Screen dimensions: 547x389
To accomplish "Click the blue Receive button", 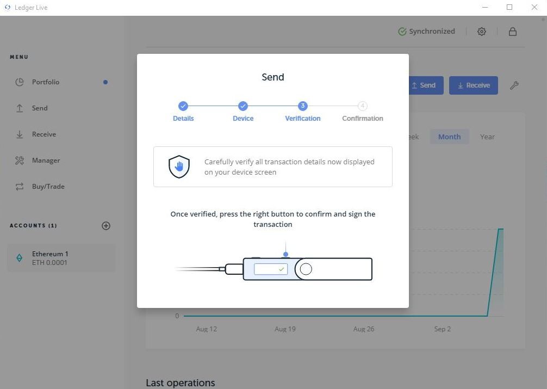I will point(473,85).
